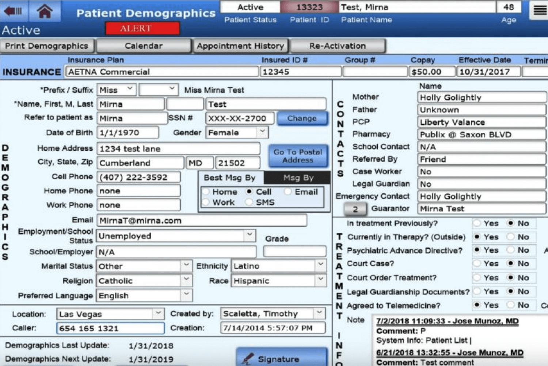Screen dimensions: 548x366
Task: Click Go To Postal Address button
Action: [x=298, y=156]
